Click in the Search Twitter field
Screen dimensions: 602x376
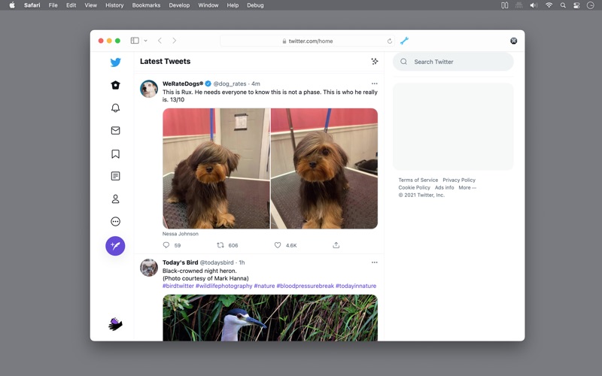tap(453, 62)
